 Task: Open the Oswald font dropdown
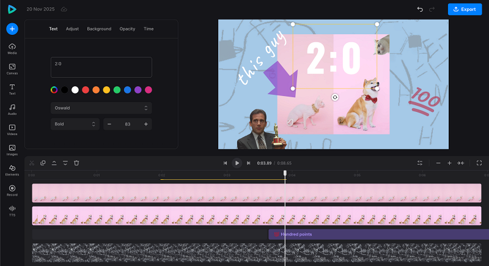101,108
